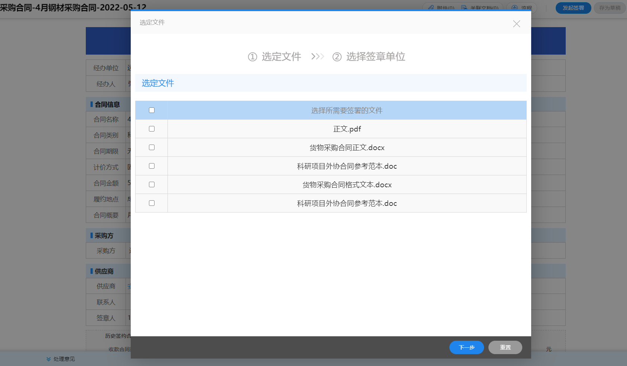Close the 选定文件 dialog with the X
627x366 pixels.
tap(516, 24)
